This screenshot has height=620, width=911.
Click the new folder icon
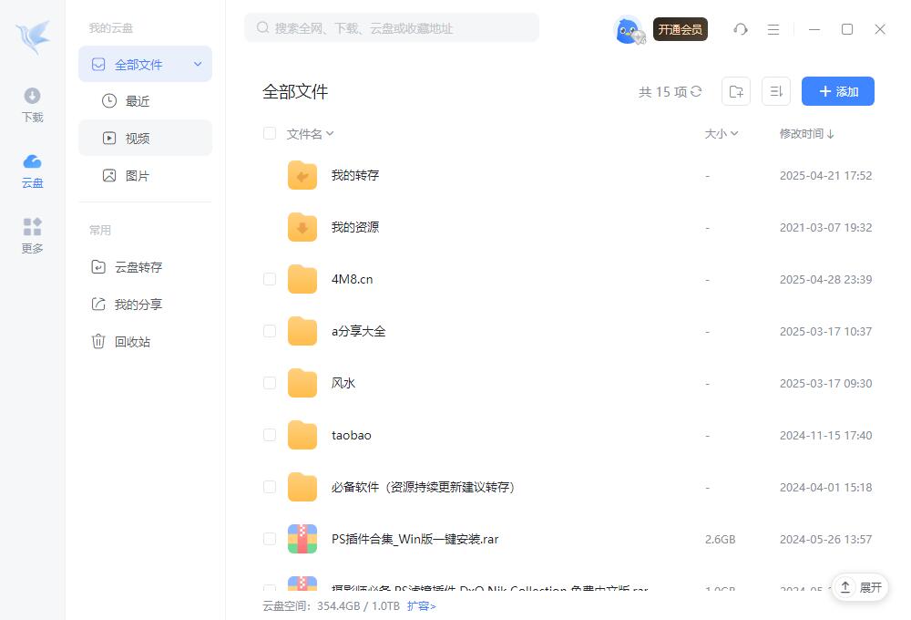(736, 91)
